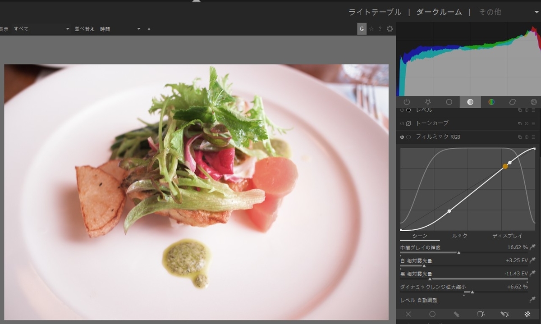This screenshot has height=324, width=541.
Task: Click the -11.43 EV value
Action: pyautogui.click(x=516, y=274)
